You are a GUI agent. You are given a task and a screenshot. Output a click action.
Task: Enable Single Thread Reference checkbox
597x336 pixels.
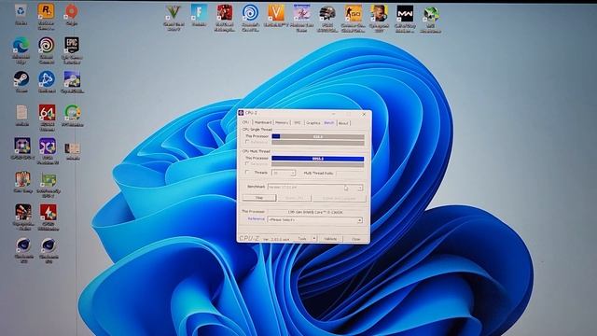[x=247, y=142]
